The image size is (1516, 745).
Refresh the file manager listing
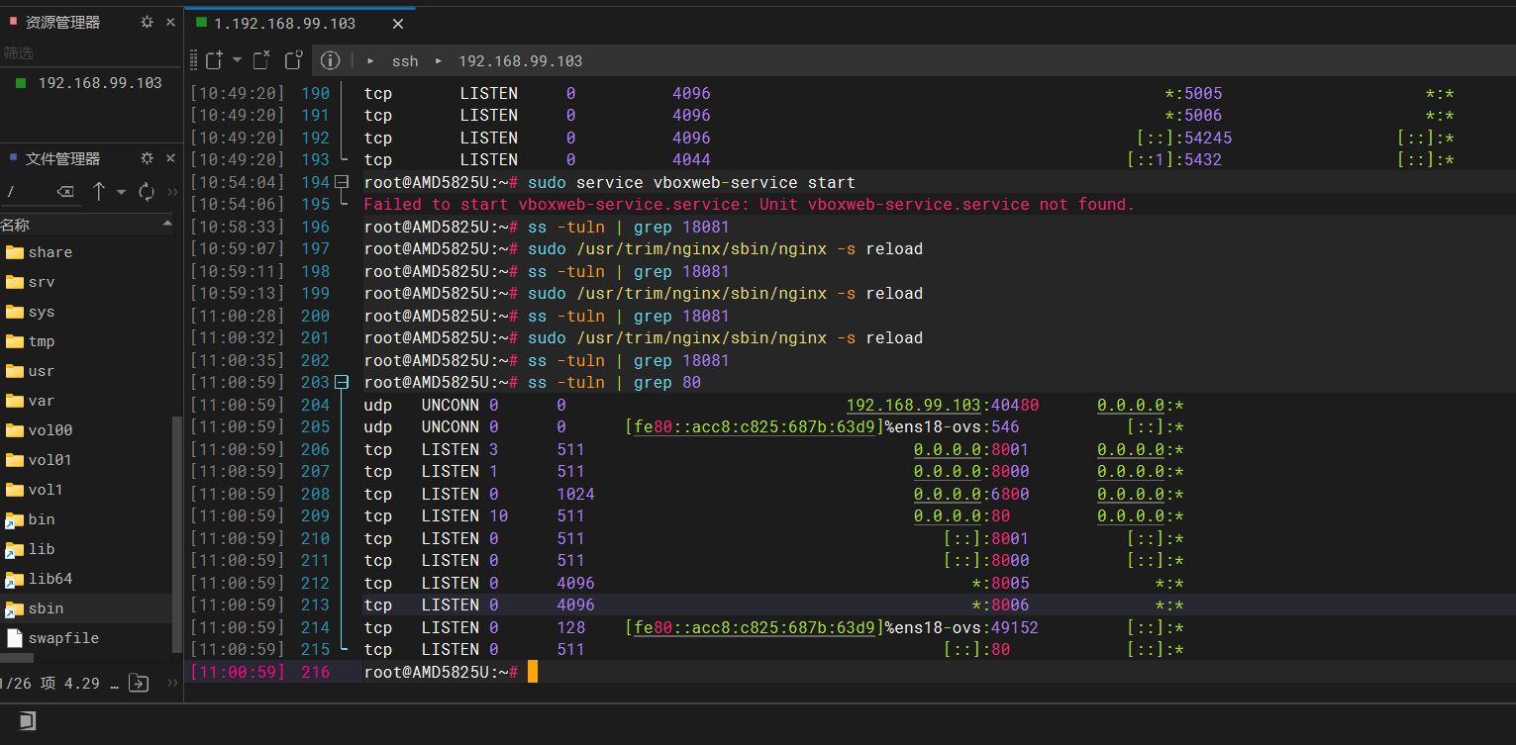click(x=147, y=191)
